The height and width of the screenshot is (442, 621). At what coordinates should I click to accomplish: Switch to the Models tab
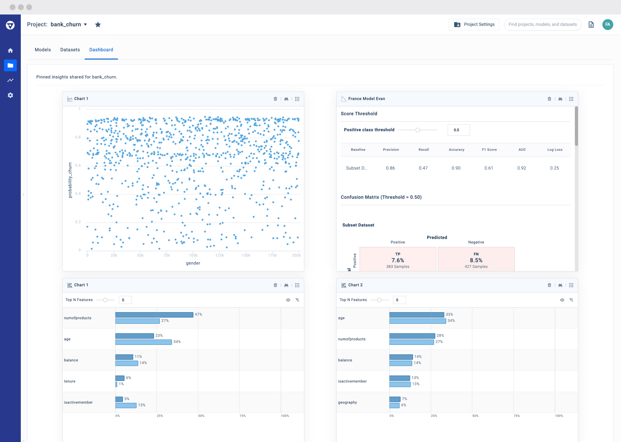(43, 50)
